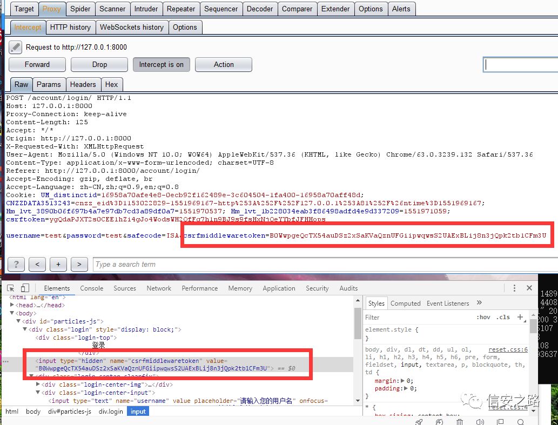
Task: Open DevTools Performance tab
Action: click(200, 288)
